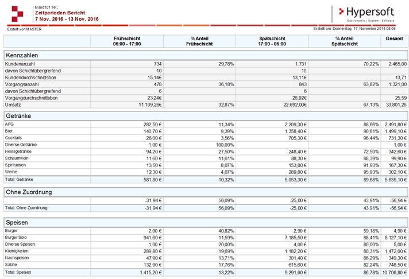Click the Vorgangdurchschnittsbon row label

pyautogui.click(x=31, y=98)
